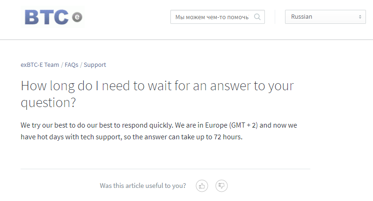373x201 pixels.
Task: Open the FAQs breadcrumb link
Action: [x=71, y=65]
